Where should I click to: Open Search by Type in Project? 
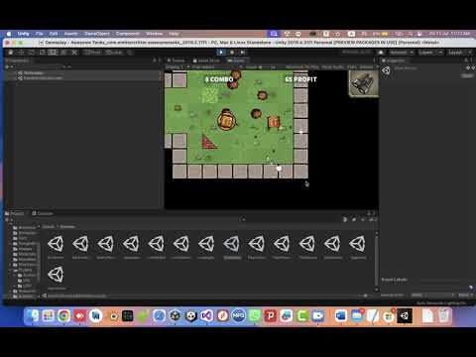tap(345, 219)
